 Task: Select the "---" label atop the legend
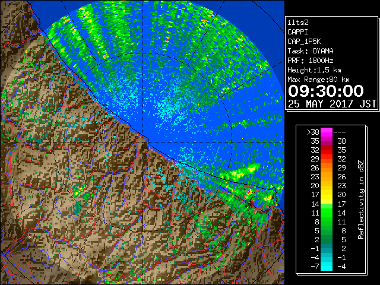pos(340,132)
